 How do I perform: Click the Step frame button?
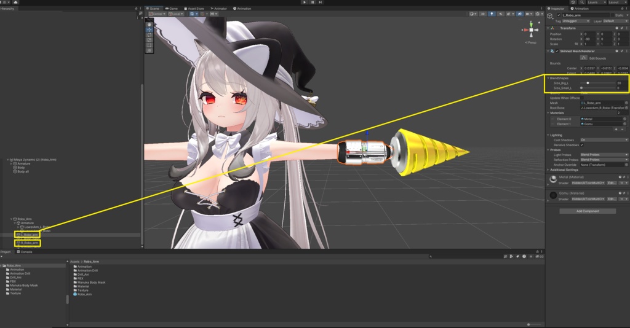[320, 2]
